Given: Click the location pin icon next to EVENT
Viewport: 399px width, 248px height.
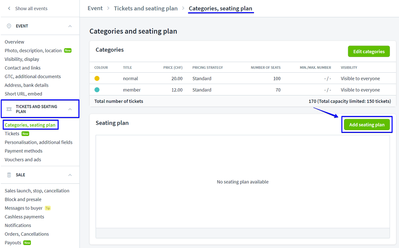Looking at the screenshot, I should coord(9,26).
